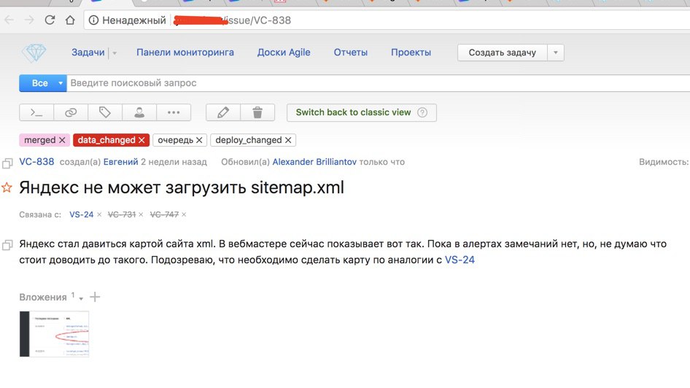The width and height of the screenshot is (690, 388).
Task: Open the browser home page
Action: tap(70, 20)
